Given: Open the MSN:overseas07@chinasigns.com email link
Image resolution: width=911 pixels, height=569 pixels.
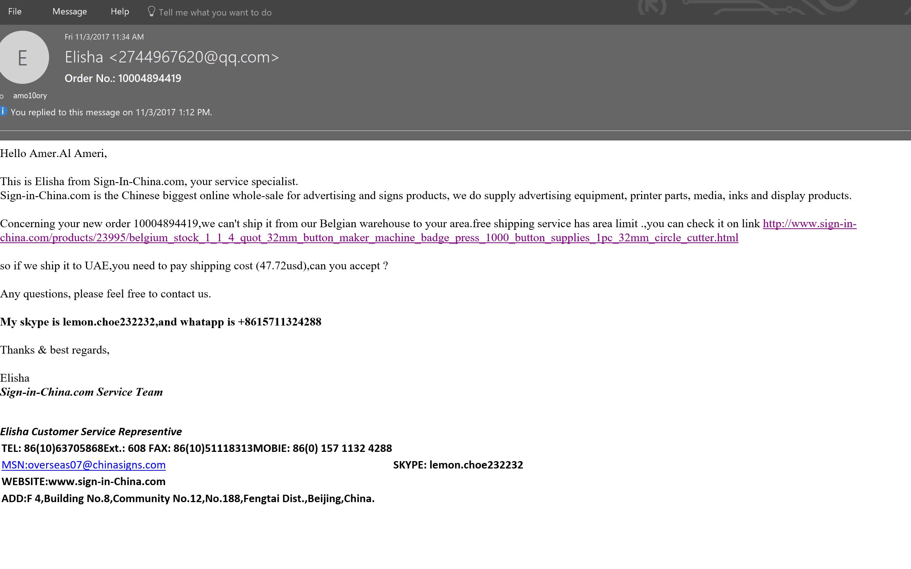Looking at the screenshot, I should [x=83, y=465].
